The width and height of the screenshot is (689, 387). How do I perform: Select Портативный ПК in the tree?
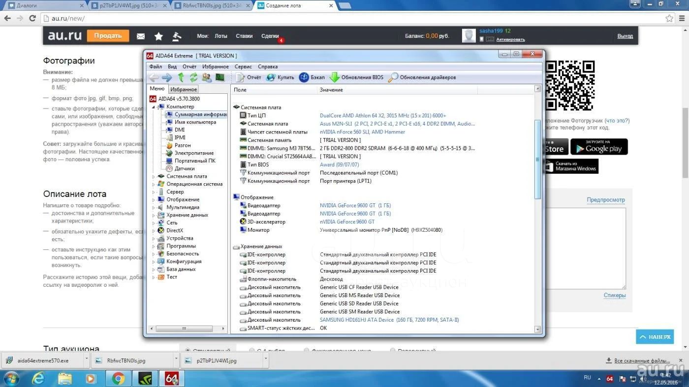(x=195, y=161)
